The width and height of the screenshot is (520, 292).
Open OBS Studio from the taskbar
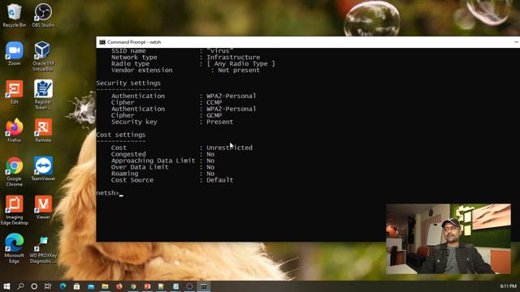point(189,286)
